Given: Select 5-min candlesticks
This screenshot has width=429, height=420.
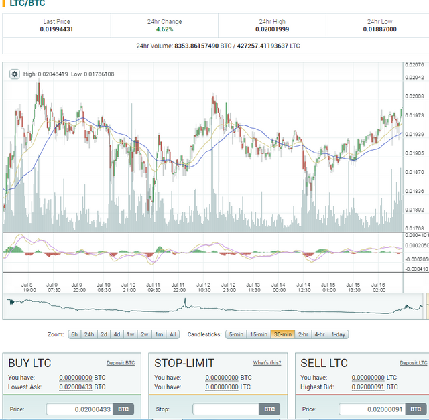Looking at the screenshot, I should pyautogui.click(x=236, y=334).
